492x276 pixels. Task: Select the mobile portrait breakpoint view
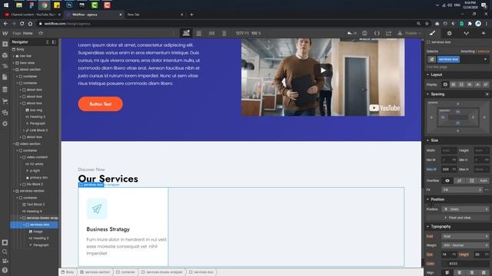224,33
